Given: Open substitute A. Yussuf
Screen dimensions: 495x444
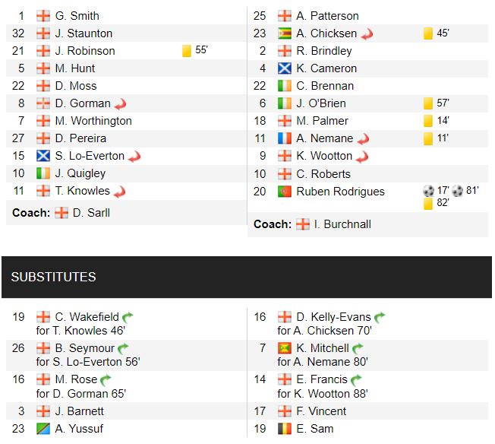Looking at the screenshot, I should click(x=79, y=429).
